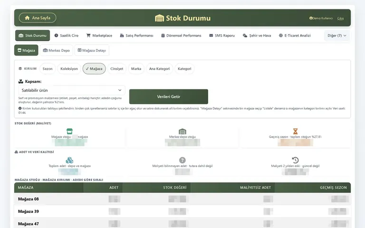Click the info icon beside the breakdown help text

20,108
